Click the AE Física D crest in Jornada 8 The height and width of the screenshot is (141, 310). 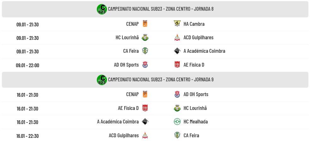(177, 65)
